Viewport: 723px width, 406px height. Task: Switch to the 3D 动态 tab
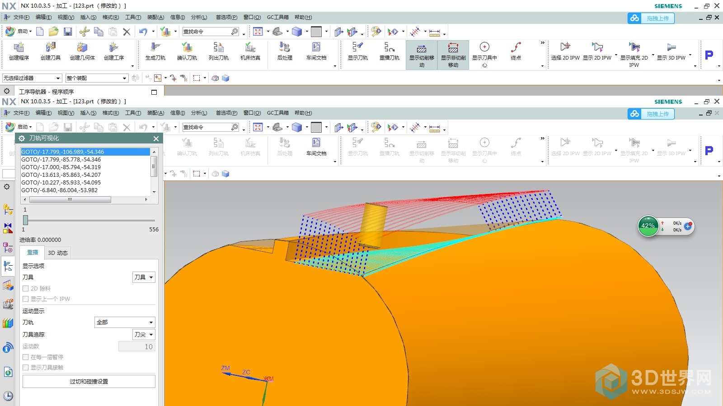(x=58, y=253)
